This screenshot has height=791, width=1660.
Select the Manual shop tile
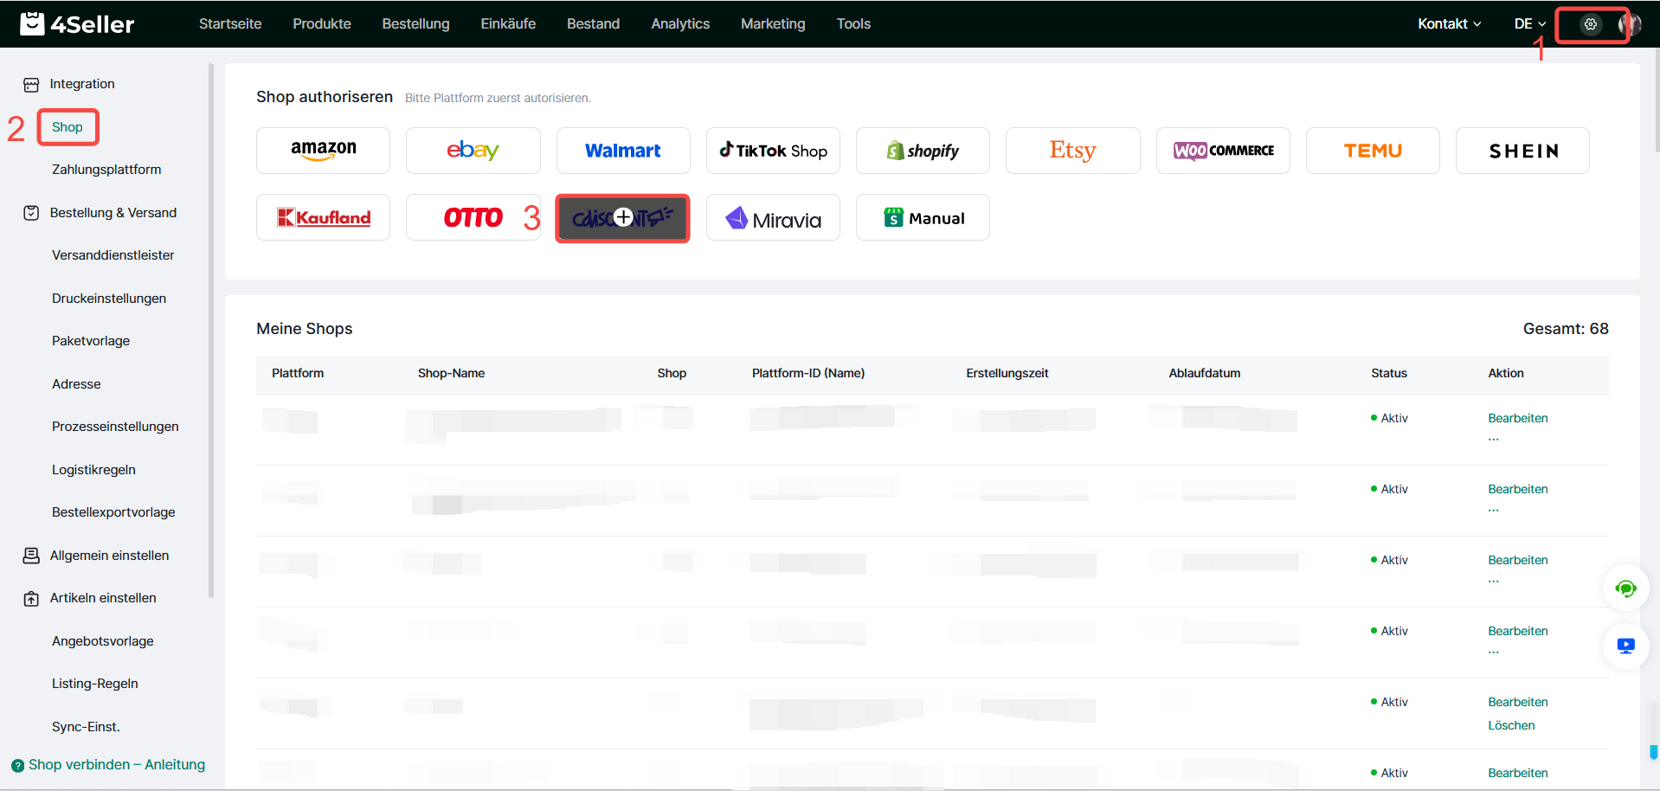click(x=923, y=218)
